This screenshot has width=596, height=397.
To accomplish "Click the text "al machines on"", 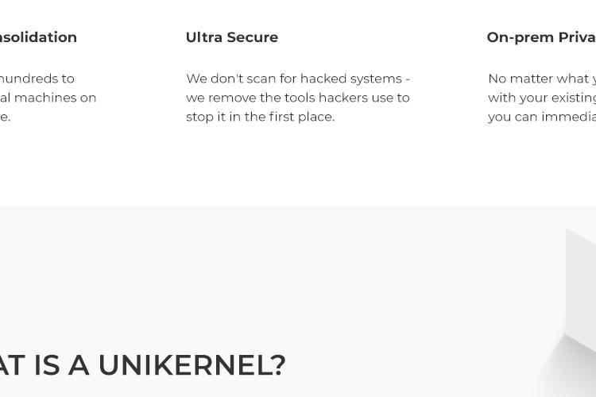I will click(x=48, y=98).
